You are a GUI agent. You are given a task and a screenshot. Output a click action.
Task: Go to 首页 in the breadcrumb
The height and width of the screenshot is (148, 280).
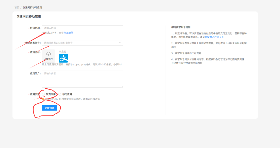click(17, 7)
